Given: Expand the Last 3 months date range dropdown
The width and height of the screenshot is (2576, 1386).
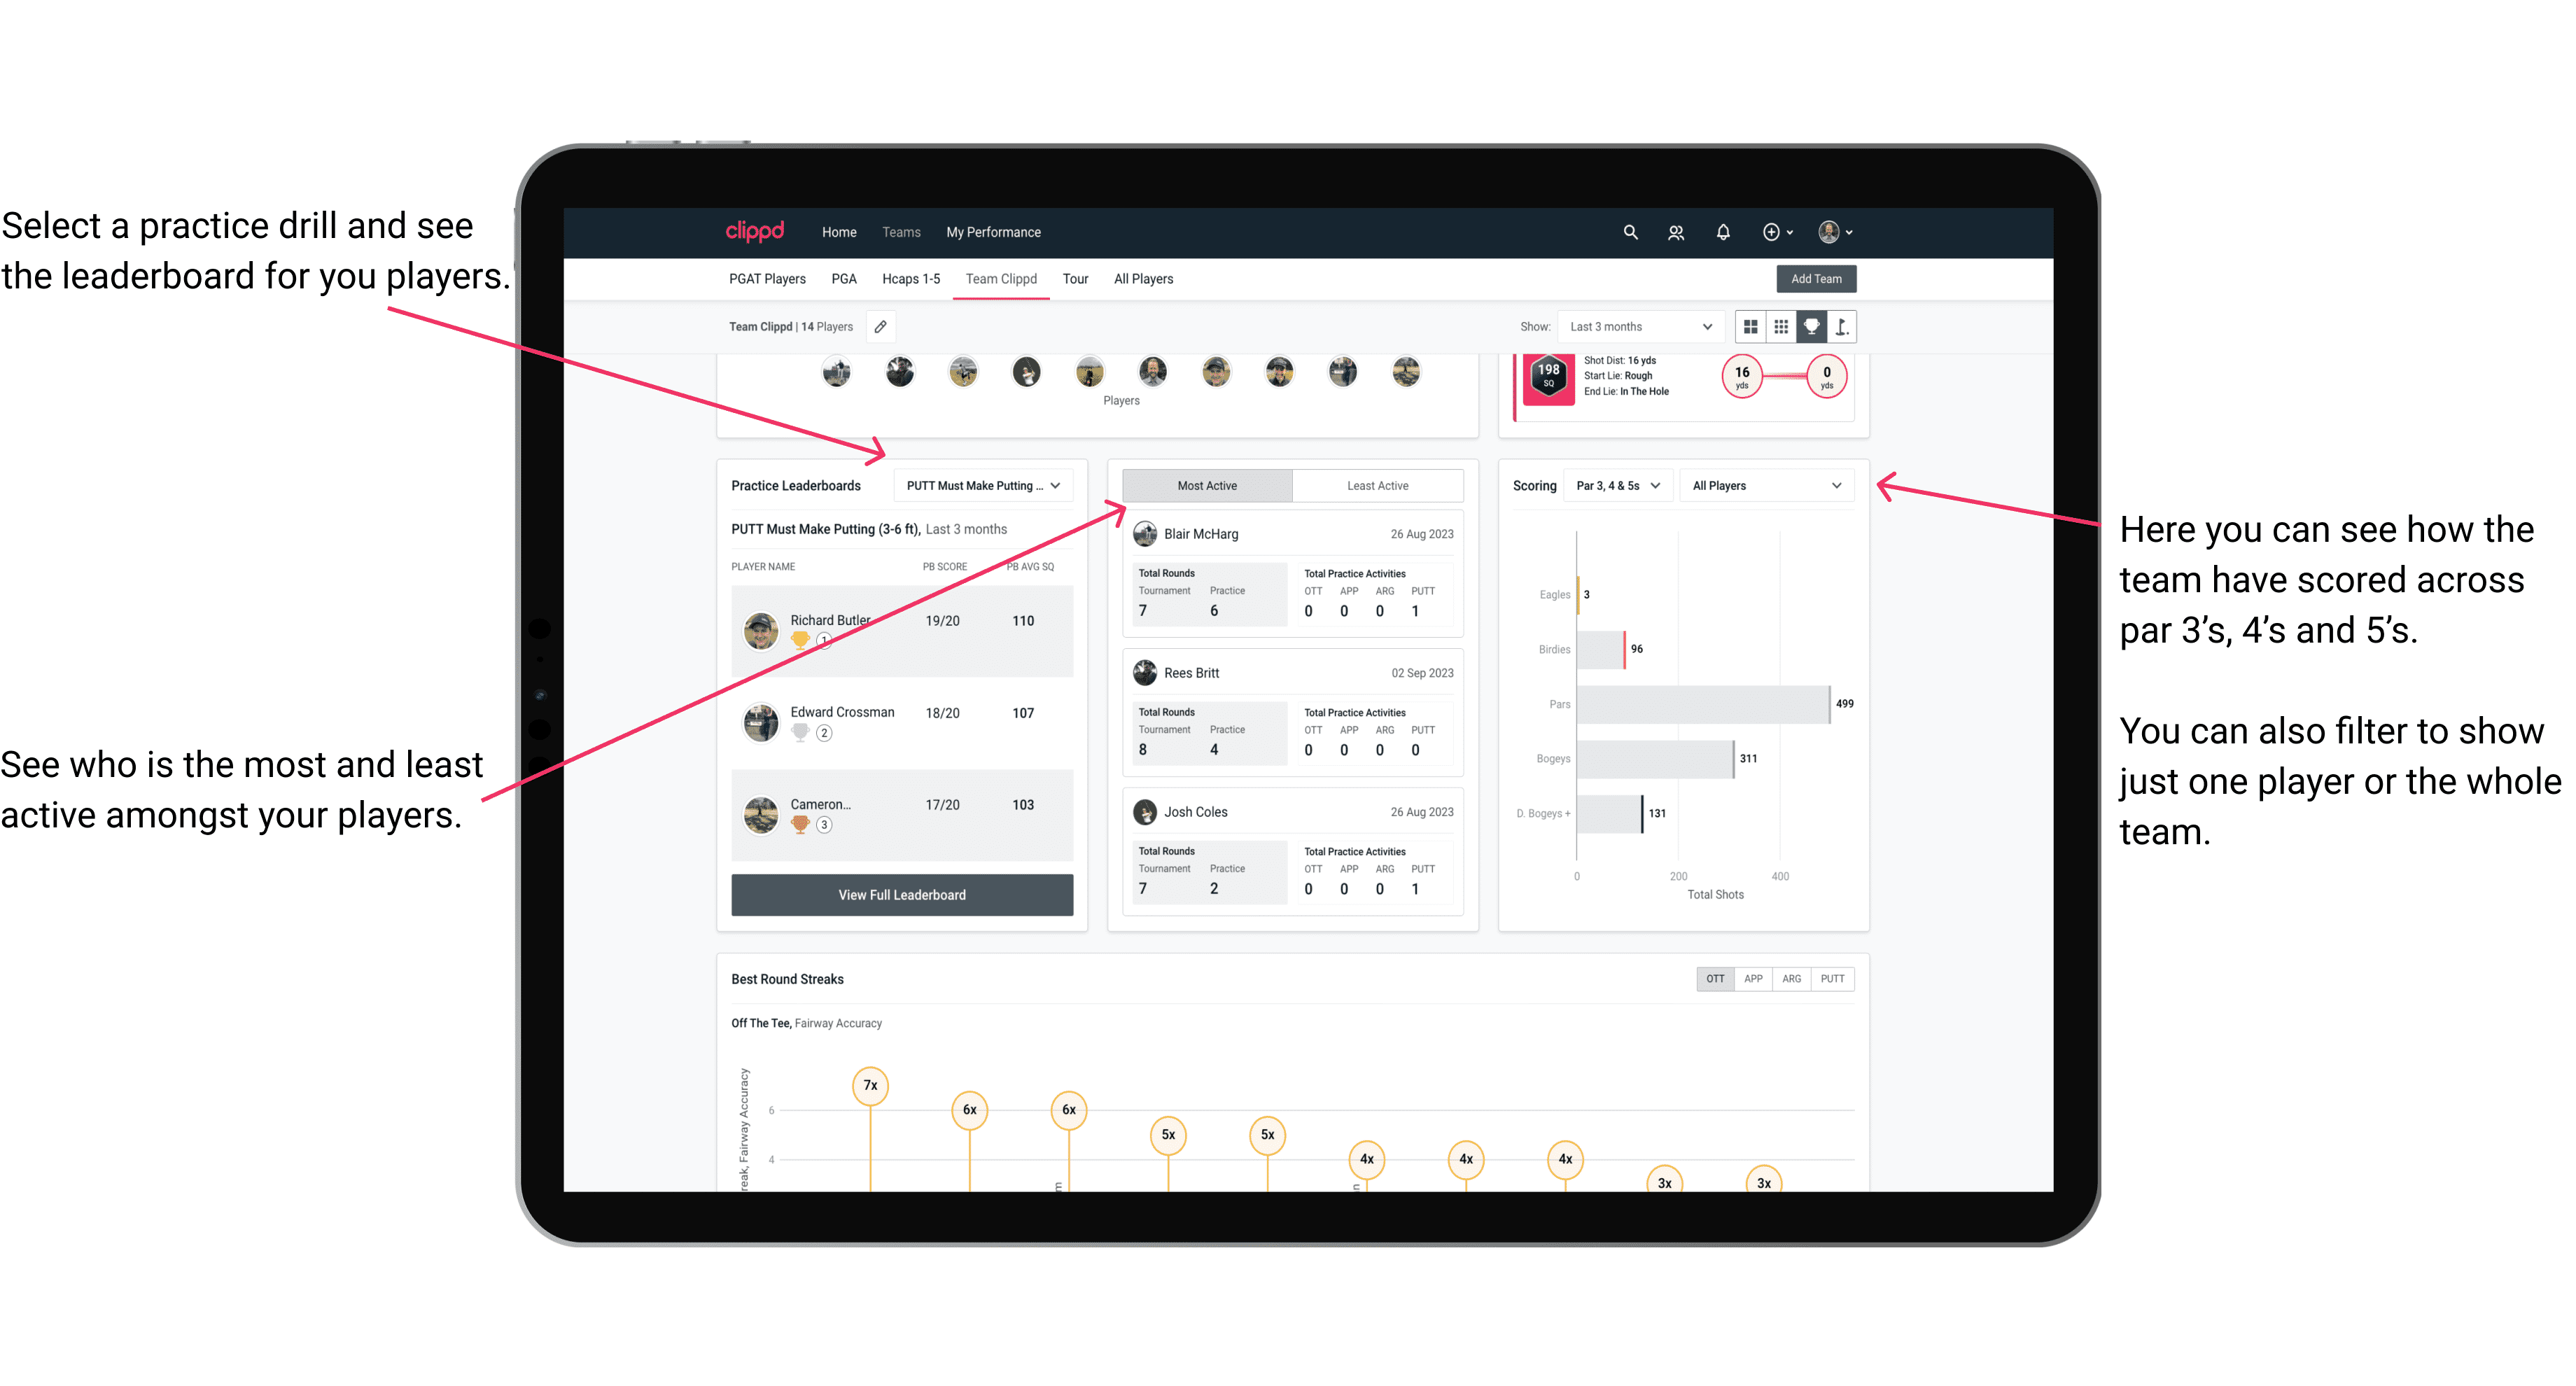Looking at the screenshot, I should (x=1638, y=326).
